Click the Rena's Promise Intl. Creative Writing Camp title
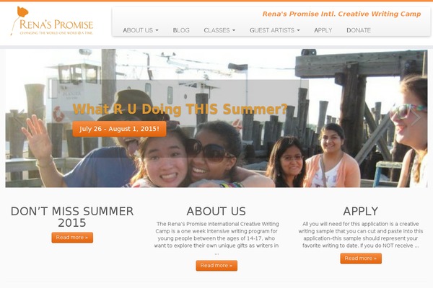The image size is (433, 288). tap(341, 14)
